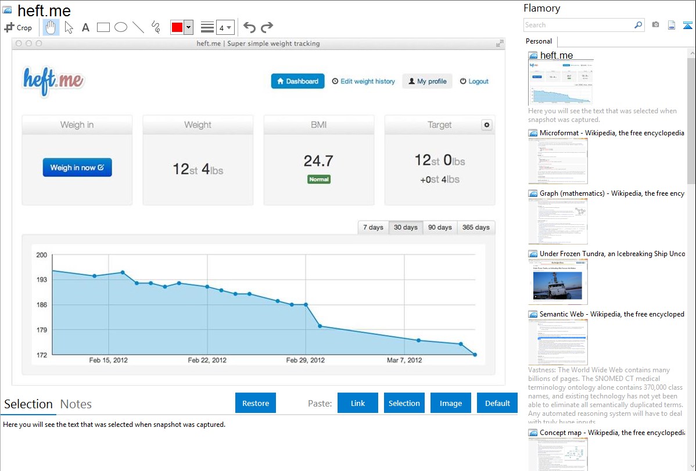
Task: Choose the arrow pointer tool
Action: (x=69, y=27)
